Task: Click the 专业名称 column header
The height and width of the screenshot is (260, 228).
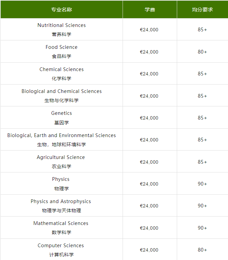Action: click(x=62, y=9)
